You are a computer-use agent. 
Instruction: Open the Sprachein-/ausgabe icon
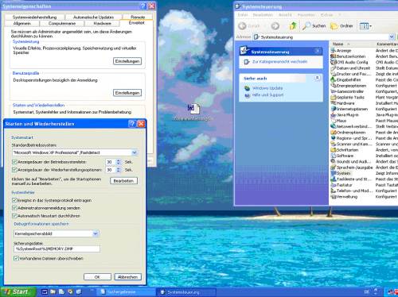334,168
